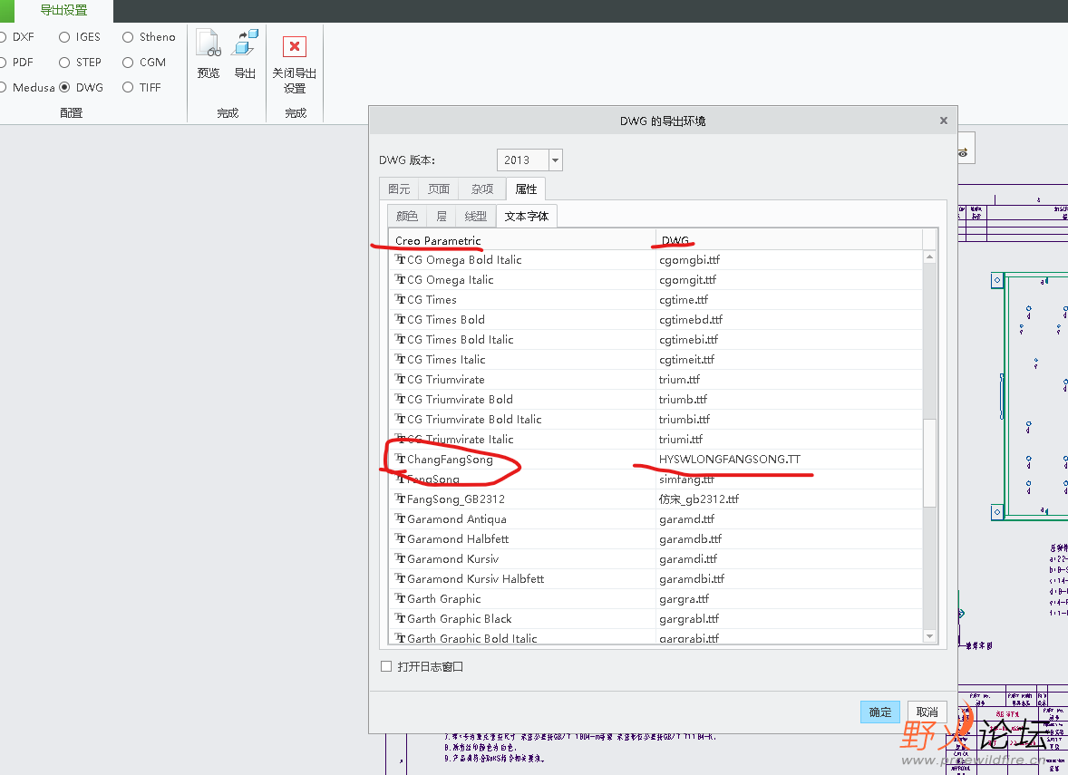This screenshot has width=1068, height=775.
Task: Switch to the 图元 tab
Action: (x=399, y=189)
